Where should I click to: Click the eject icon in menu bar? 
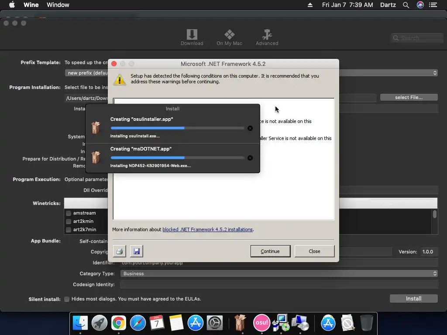(310, 5)
